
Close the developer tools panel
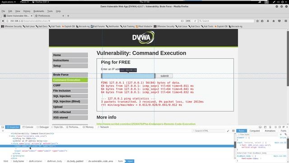[287, 127]
